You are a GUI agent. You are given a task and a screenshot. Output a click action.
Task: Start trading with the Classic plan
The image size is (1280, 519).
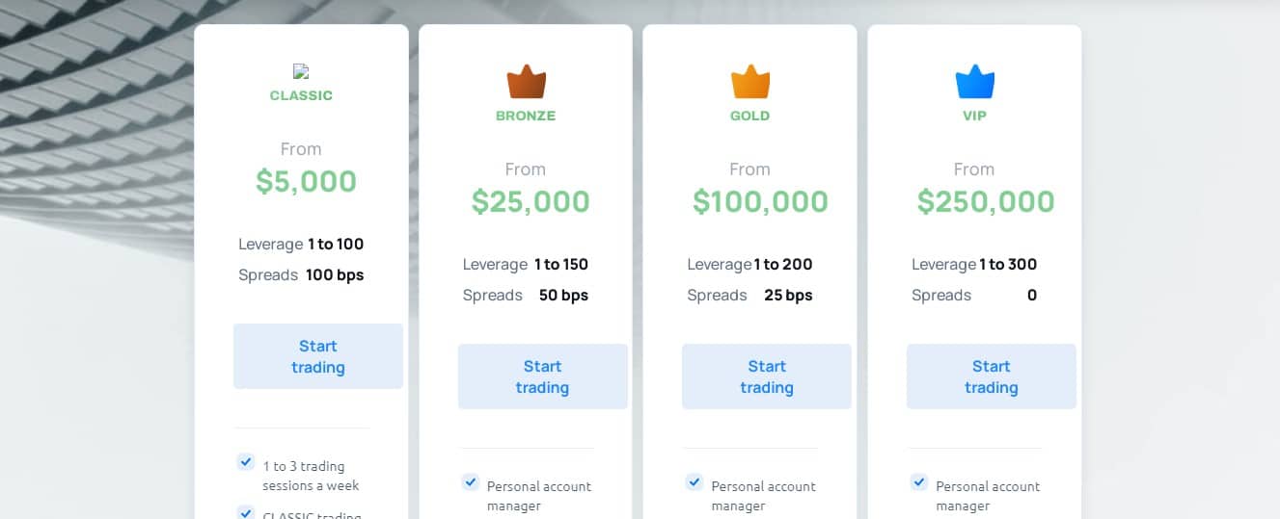318,356
